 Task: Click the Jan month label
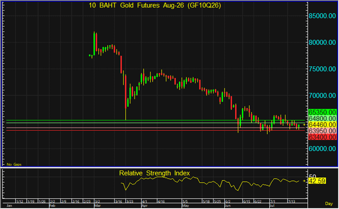point(9,206)
